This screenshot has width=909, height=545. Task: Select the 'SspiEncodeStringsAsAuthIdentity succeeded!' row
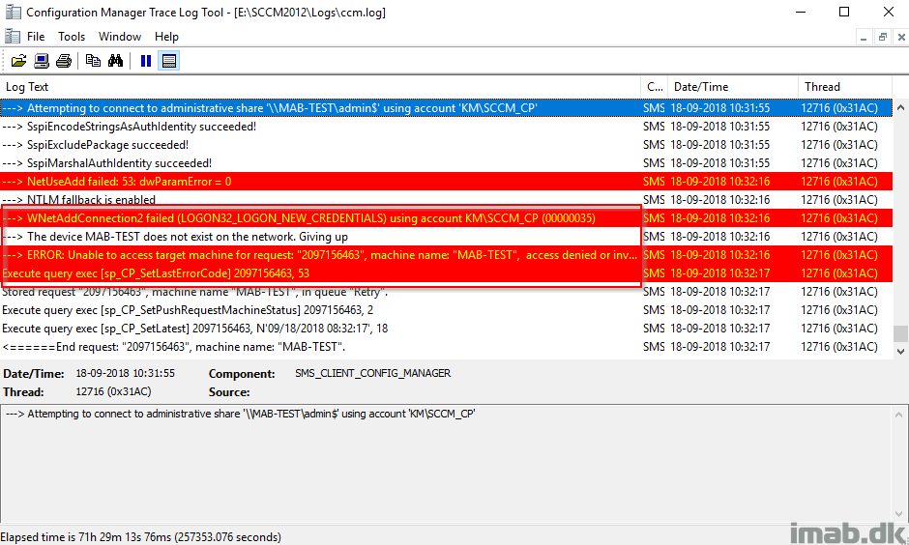point(447,127)
